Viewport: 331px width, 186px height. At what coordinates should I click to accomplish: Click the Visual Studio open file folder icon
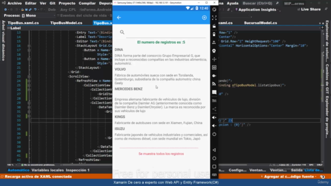pos(22,10)
